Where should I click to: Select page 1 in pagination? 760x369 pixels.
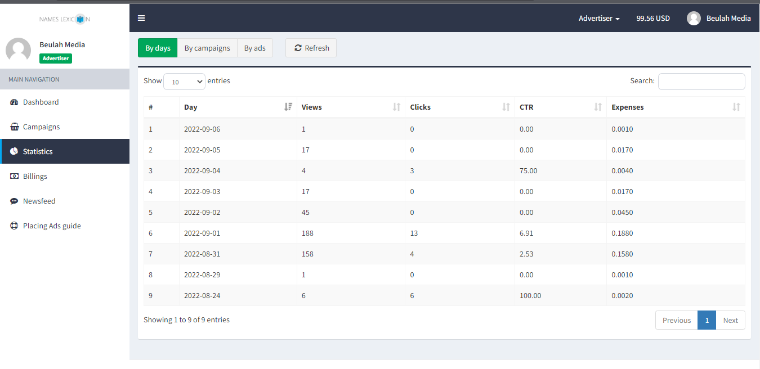(707, 320)
